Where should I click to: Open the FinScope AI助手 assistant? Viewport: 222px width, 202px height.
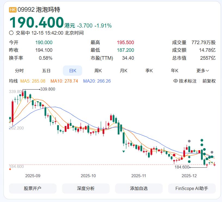pyautogui.click(x=192, y=188)
